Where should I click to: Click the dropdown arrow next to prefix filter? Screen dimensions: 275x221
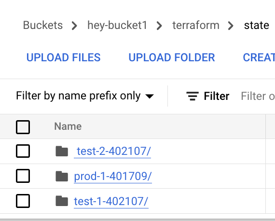150,97
